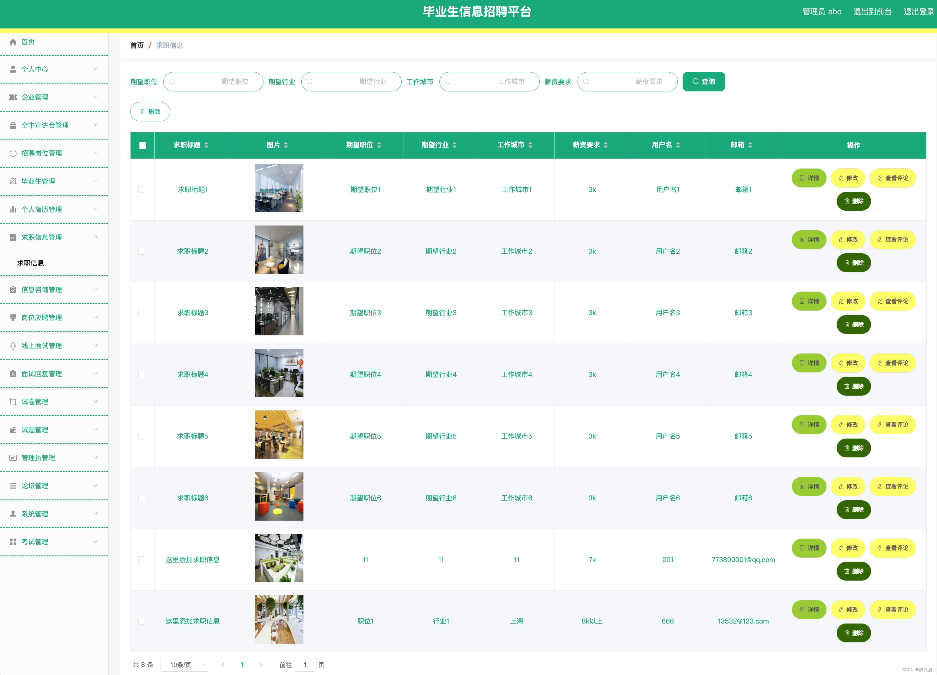
Task: Check the row checkbox for 求职标题2
Action: pos(142,251)
